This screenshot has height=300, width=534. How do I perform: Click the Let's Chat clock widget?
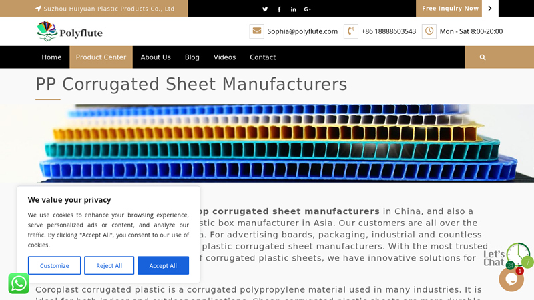(508, 256)
